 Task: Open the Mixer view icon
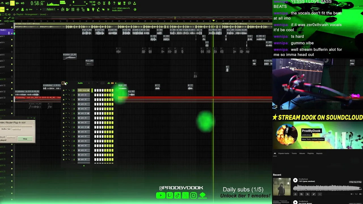(x=78, y=9)
